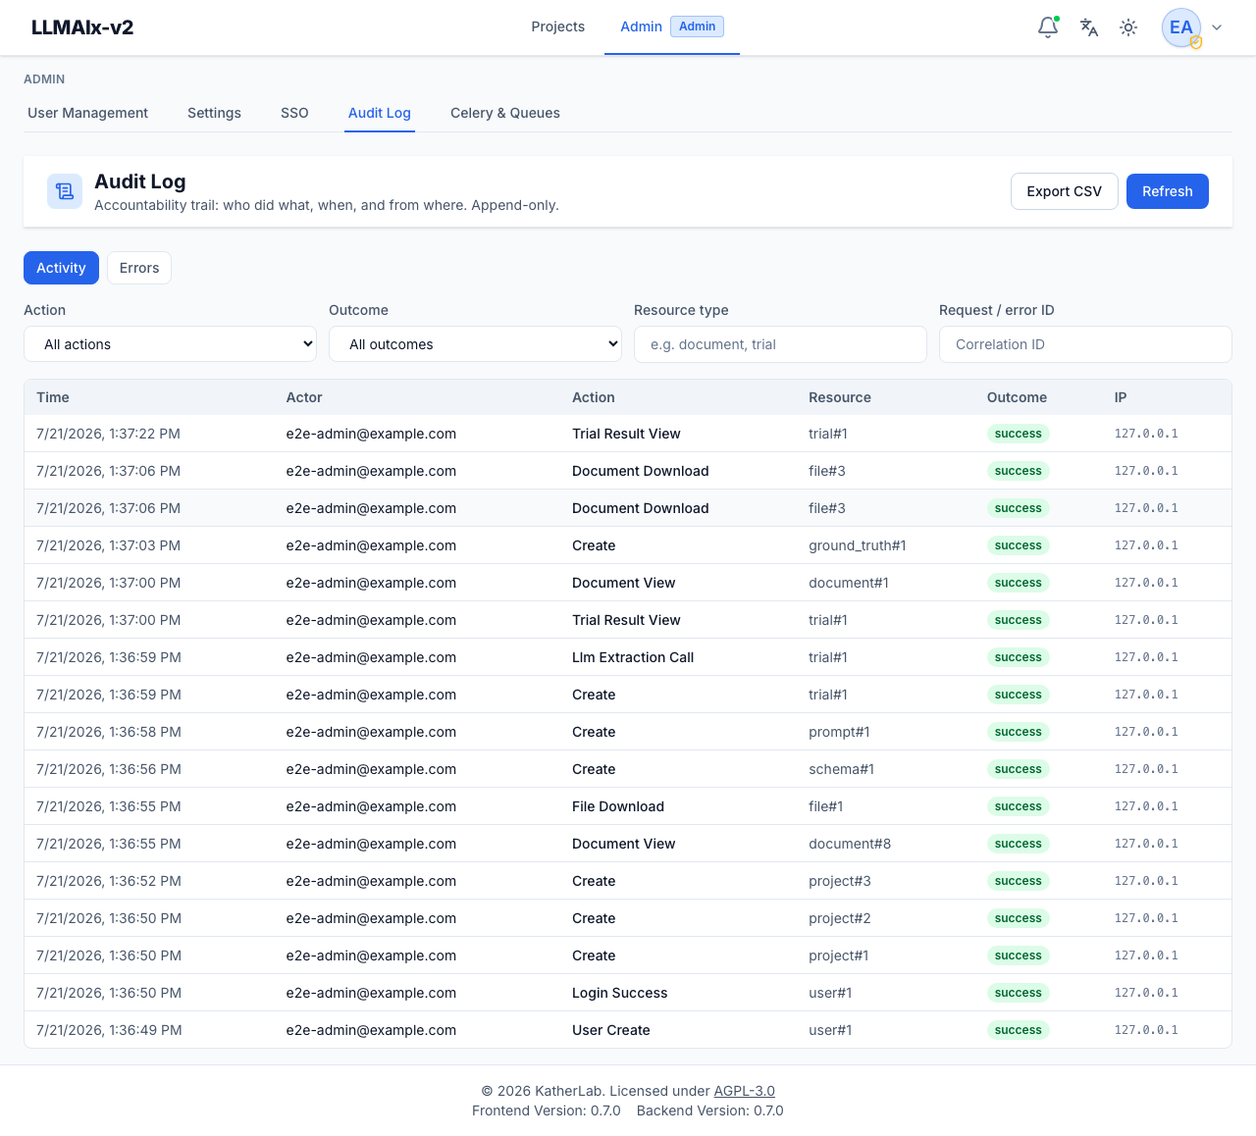
Task: Click the document#8 resource cell
Action: (850, 844)
